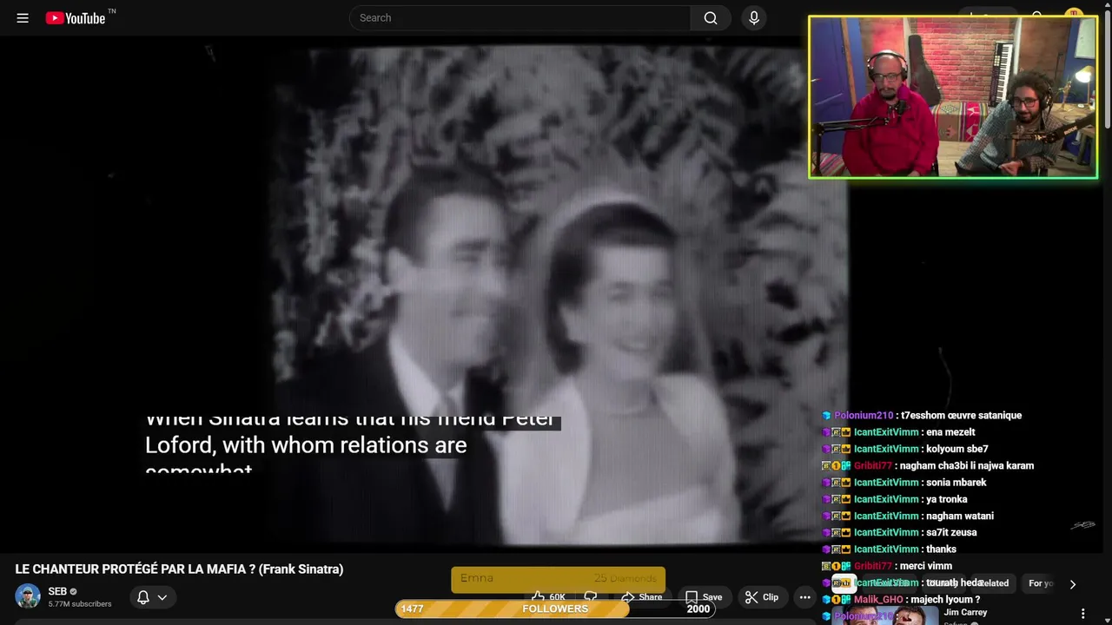Start voice search with the microphone icon
The image size is (1112, 625).
[x=754, y=17]
